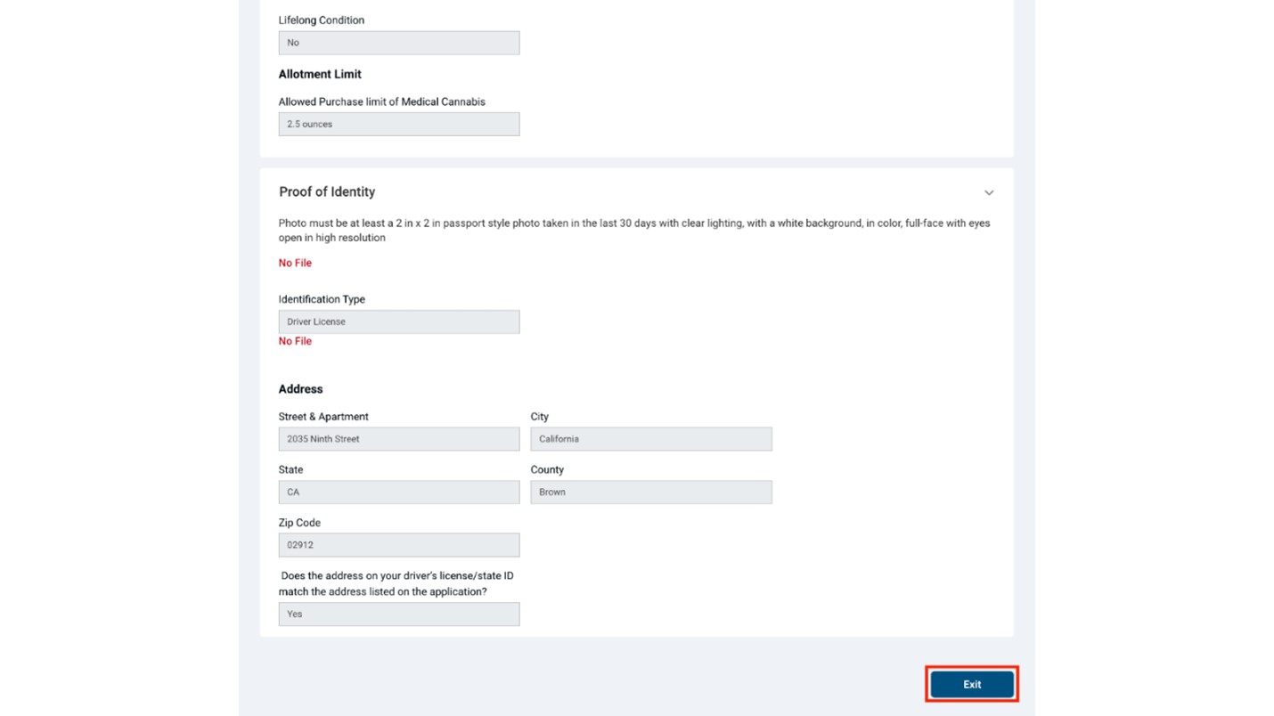Click the State field showing CA
The height and width of the screenshot is (716, 1274).
(399, 492)
